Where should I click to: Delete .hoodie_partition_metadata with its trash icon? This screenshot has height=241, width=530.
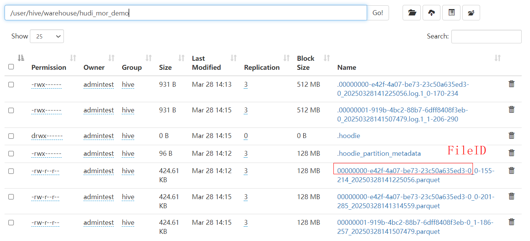point(511,153)
